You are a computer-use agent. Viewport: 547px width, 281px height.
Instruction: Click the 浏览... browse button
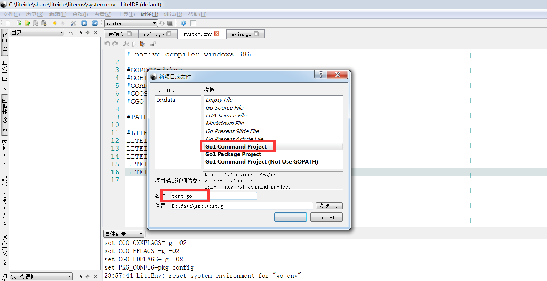[x=329, y=206]
